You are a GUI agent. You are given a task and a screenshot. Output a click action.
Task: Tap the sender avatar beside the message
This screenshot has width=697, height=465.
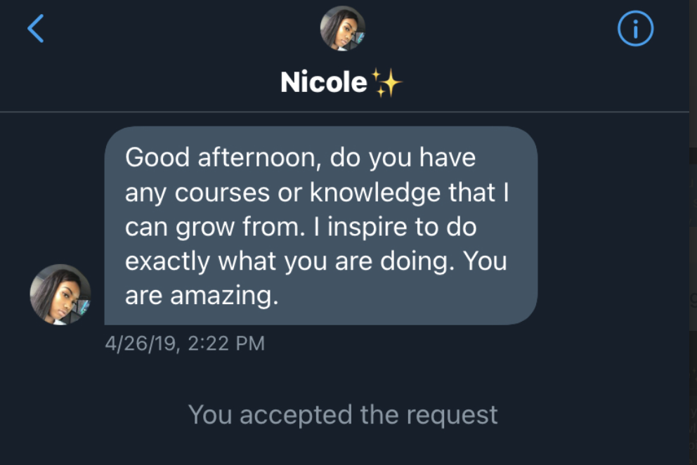click(x=60, y=294)
